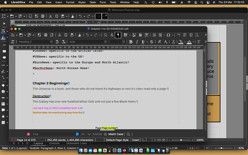The width and height of the screenshot is (248, 155).
Task: Click Print Preview icon in Writer toolbar
Action: pos(52,35)
